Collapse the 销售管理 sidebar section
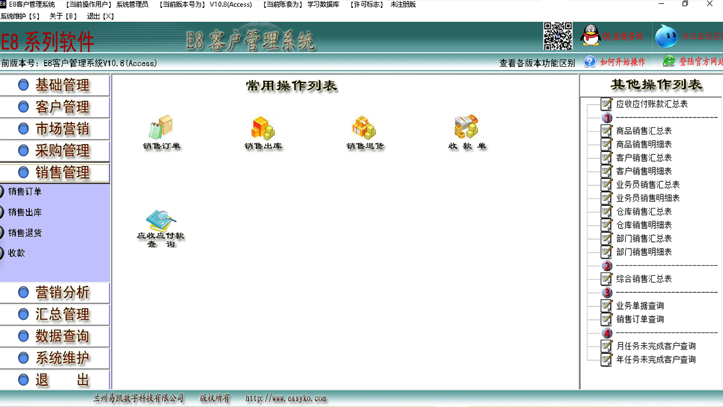Screen dimensions: 723x407 pyautogui.click(x=55, y=172)
